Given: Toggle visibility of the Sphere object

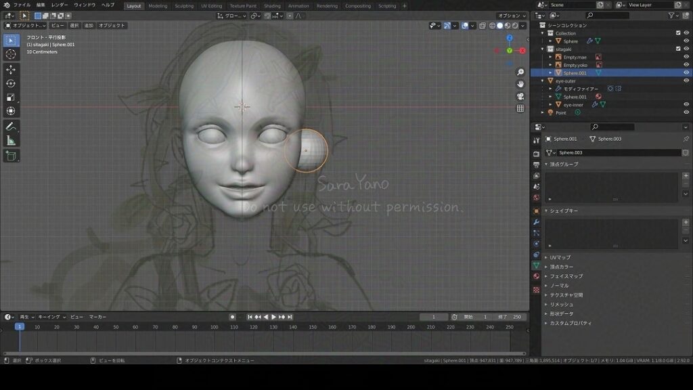Looking at the screenshot, I should pos(686,41).
